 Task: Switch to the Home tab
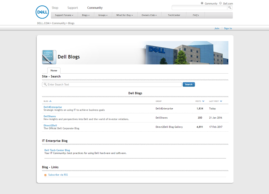pos(54,71)
